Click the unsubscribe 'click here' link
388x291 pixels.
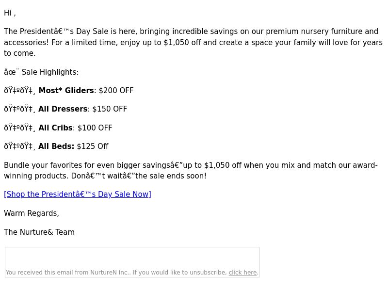(x=242, y=273)
